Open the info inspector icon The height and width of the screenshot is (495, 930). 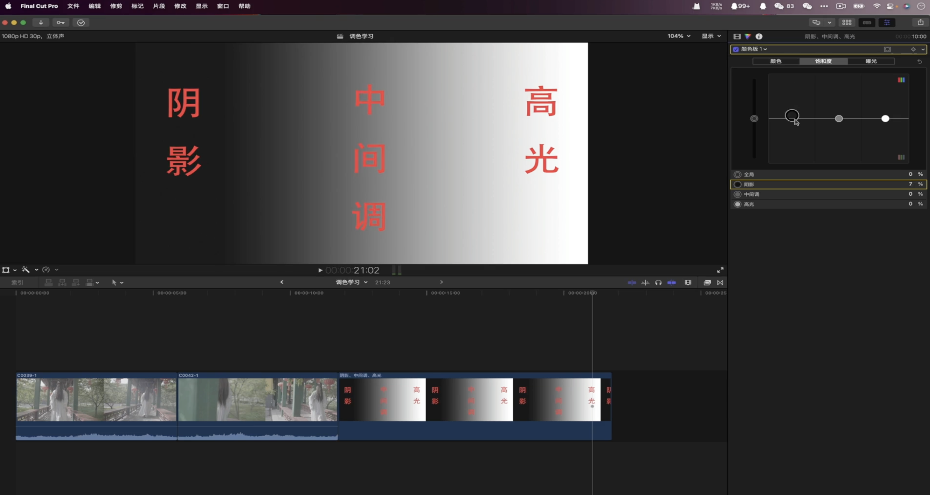(759, 37)
